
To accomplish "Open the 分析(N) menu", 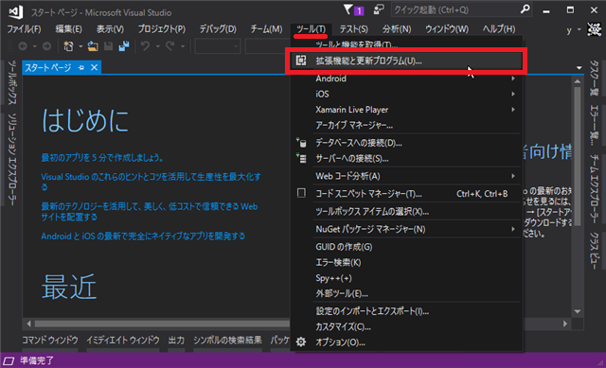I will pos(397,29).
